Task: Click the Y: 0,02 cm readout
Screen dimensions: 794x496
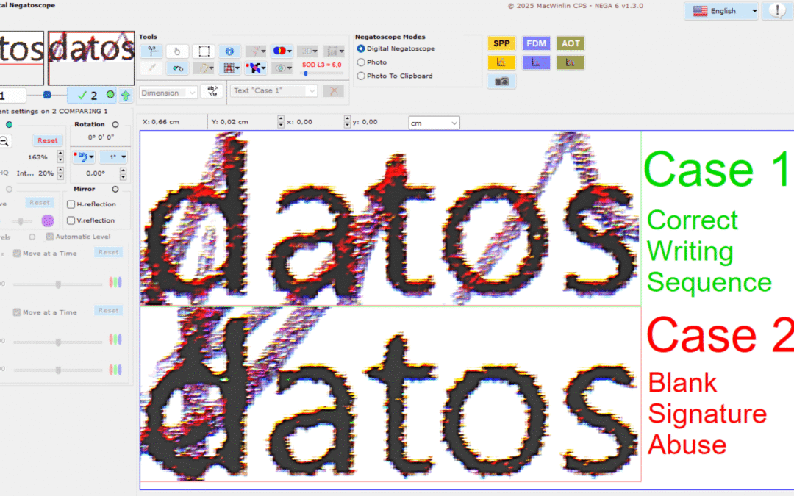Action: click(x=230, y=122)
